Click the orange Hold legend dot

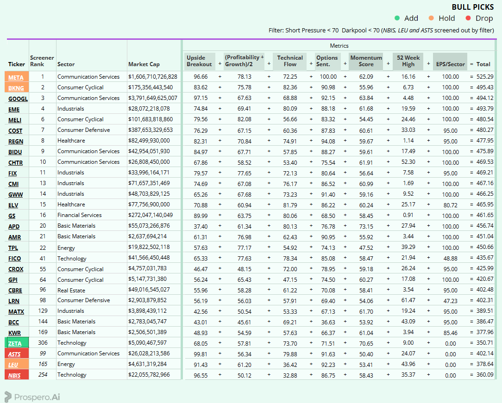point(431,18)
